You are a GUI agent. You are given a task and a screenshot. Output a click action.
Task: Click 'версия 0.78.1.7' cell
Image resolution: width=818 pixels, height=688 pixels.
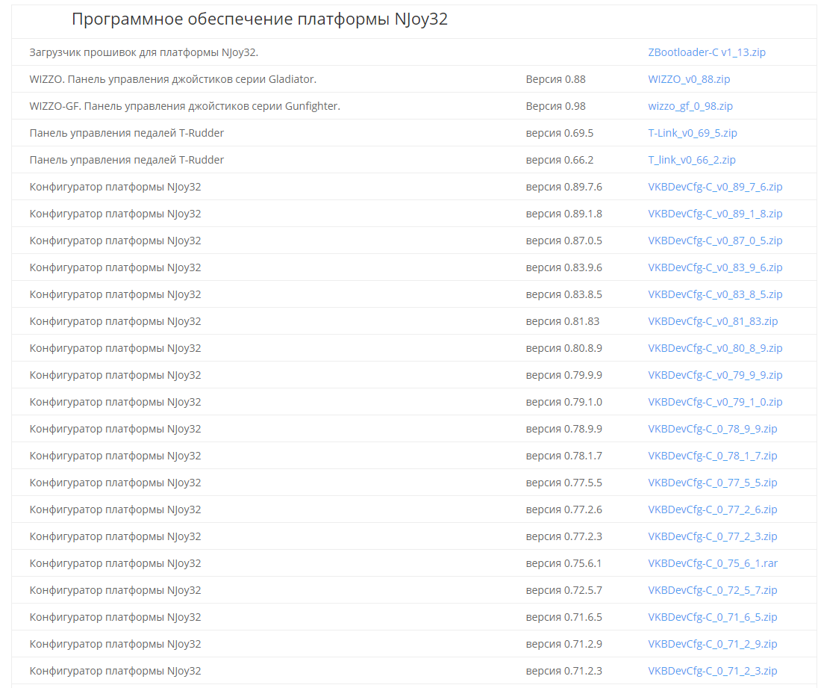[563, 456]
